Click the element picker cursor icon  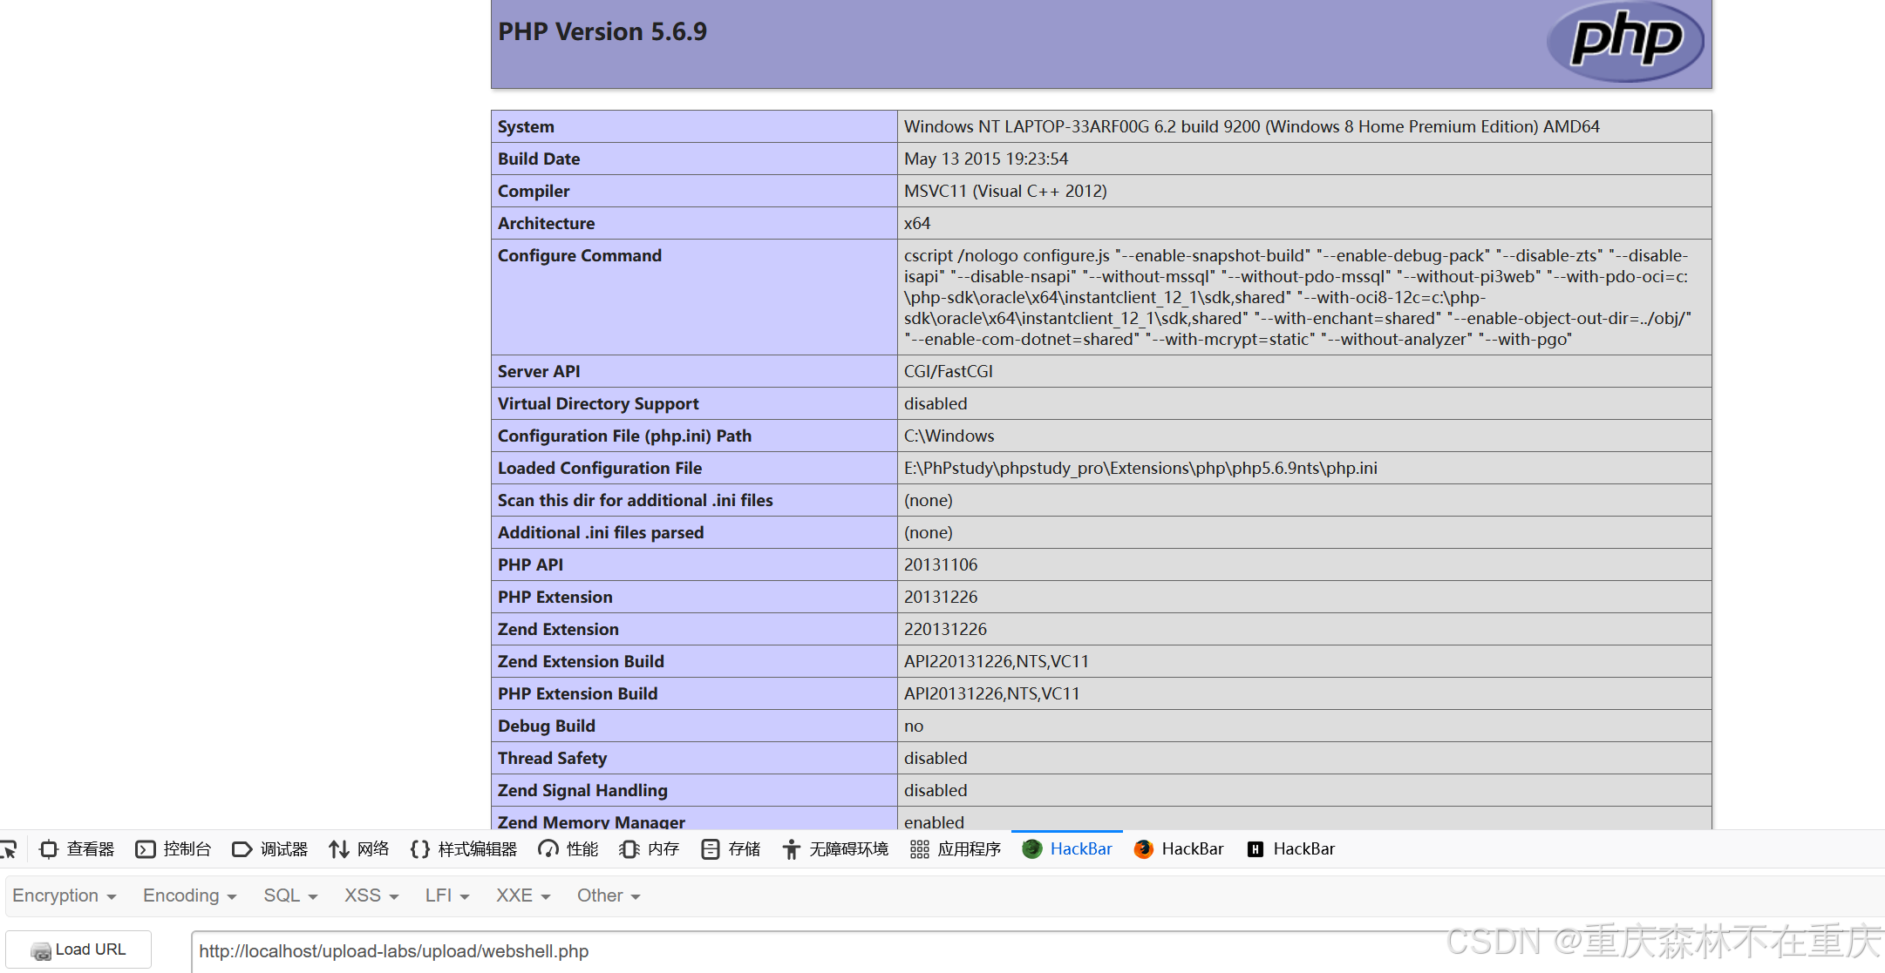click(x=9, y=849)
